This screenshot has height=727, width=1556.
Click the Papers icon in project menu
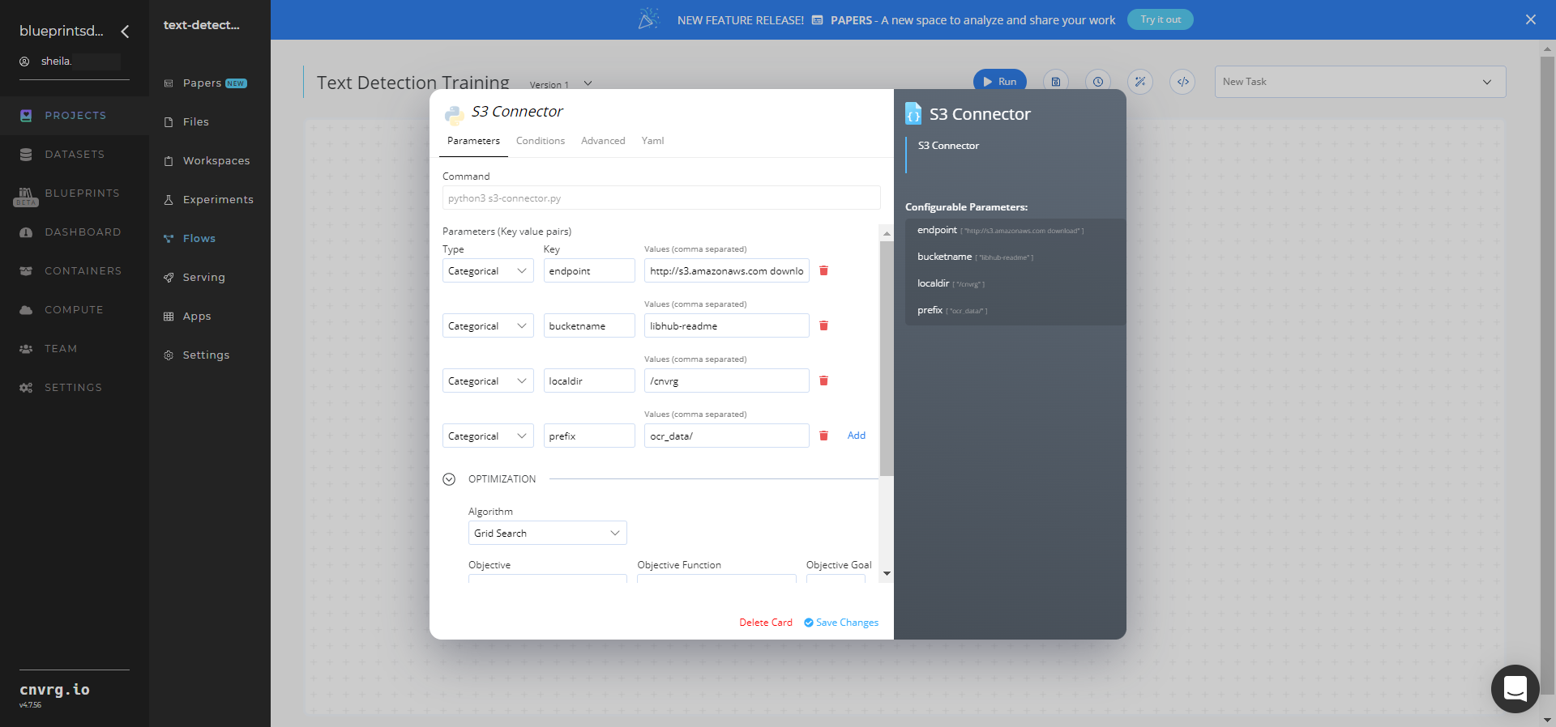[169, 83]
